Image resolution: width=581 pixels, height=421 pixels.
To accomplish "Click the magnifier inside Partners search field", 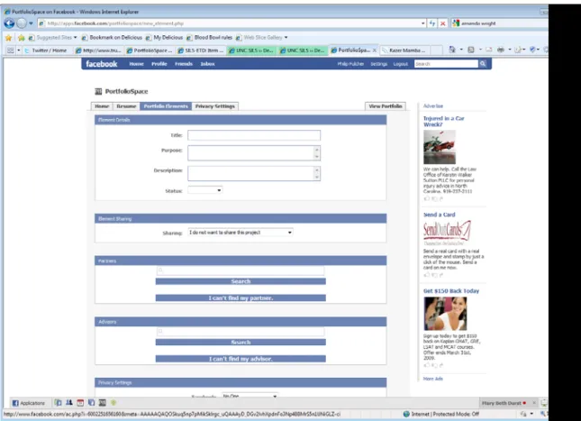I will (160, 270).
